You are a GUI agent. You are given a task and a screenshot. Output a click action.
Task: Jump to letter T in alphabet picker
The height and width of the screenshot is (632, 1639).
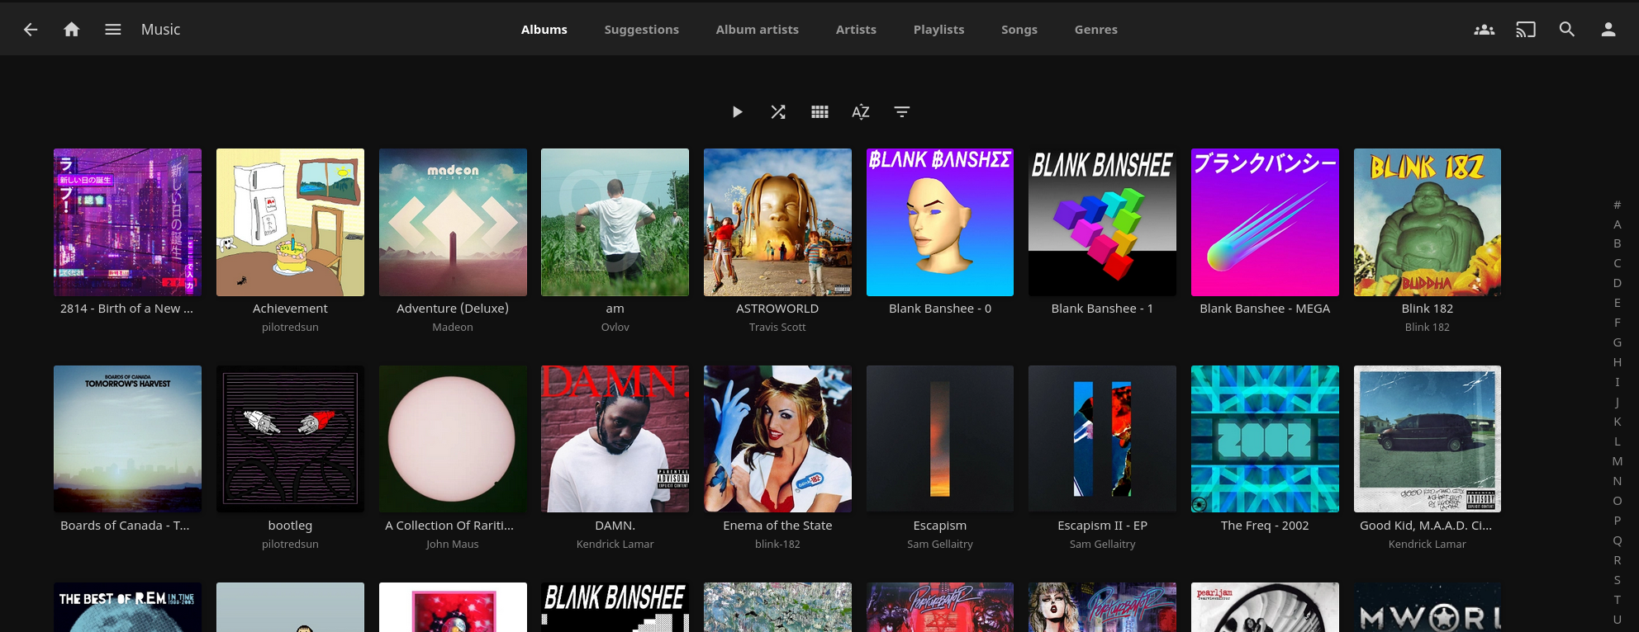point(1618,600)
